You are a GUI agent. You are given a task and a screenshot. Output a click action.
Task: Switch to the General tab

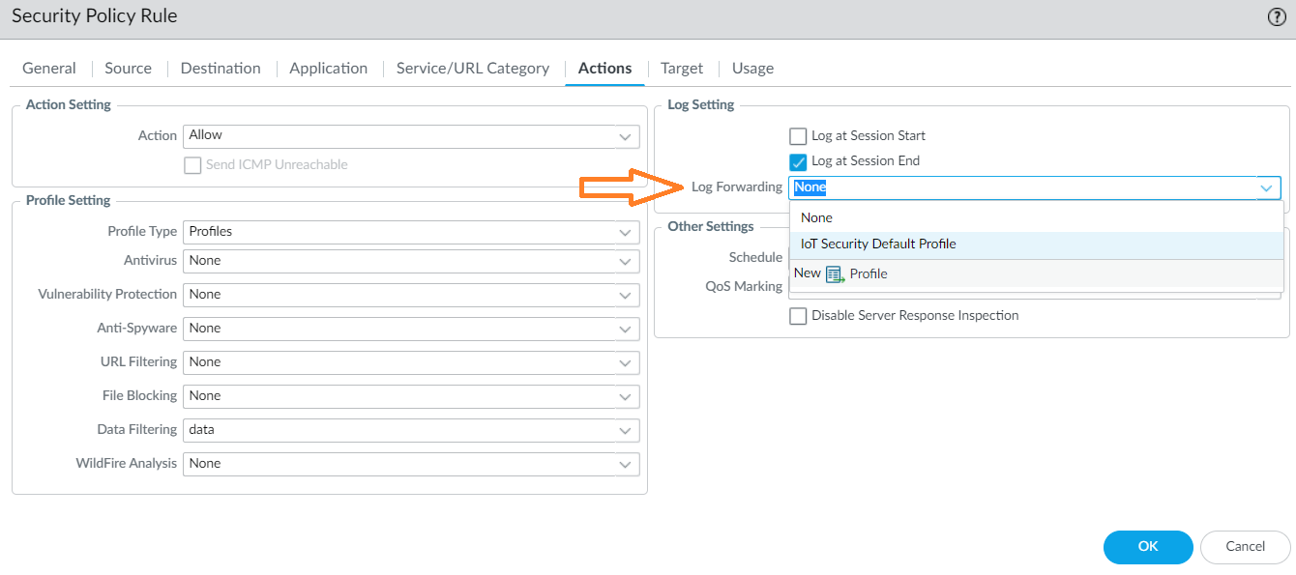49,69
